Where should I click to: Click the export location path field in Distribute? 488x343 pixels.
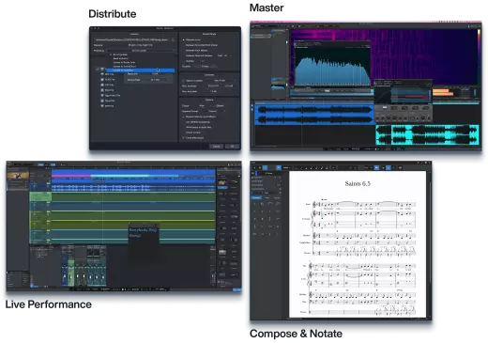coord(131,39)
